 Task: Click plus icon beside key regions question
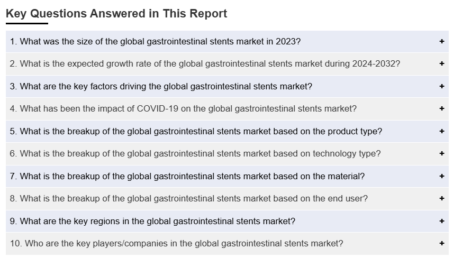pos(441,221)
